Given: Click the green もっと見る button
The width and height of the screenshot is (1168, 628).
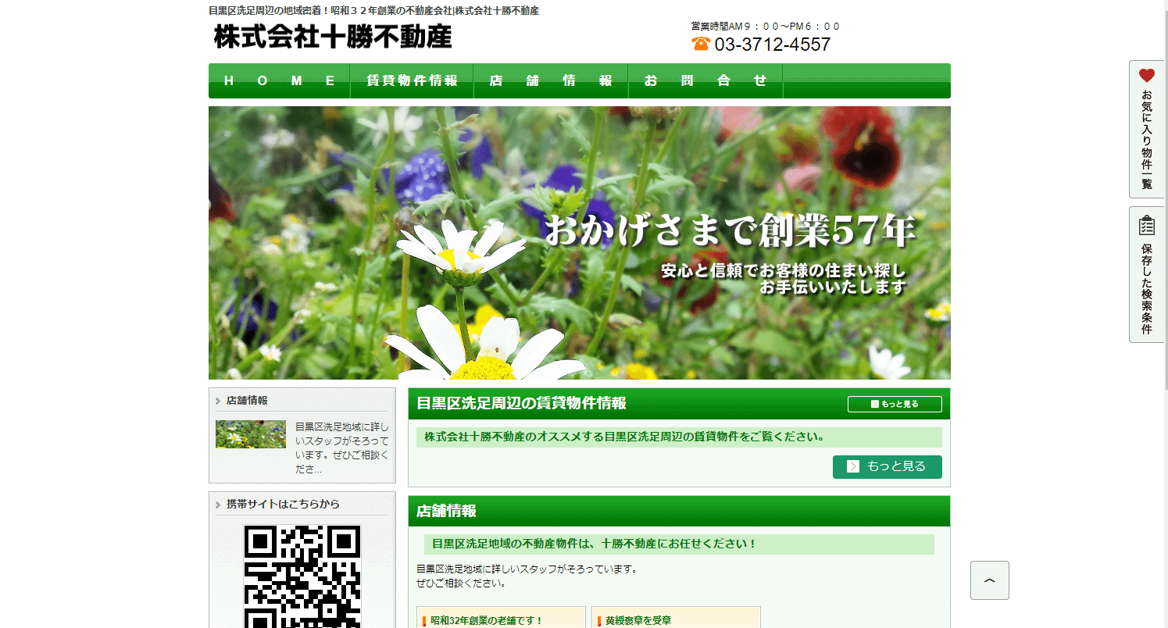Looking at the screenshot, I should pos(887,466).
